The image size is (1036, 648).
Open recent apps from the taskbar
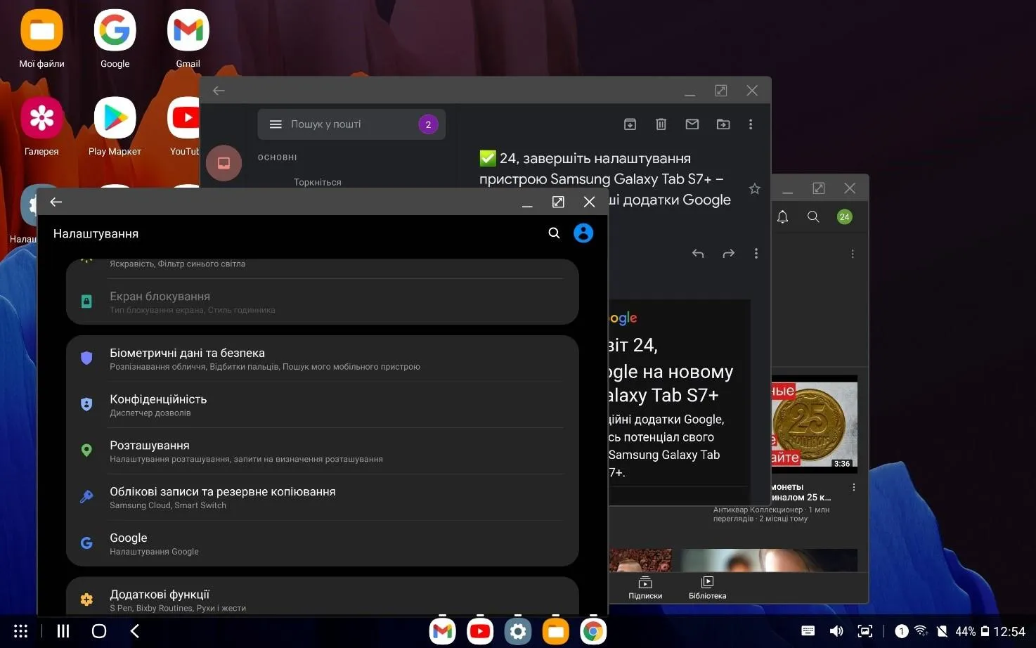(63, 631)
